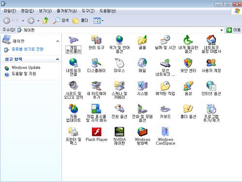This screenshot has width=242, height=182.
Task: Open the Flash Player icon
Action: click(x=96, y=132)
